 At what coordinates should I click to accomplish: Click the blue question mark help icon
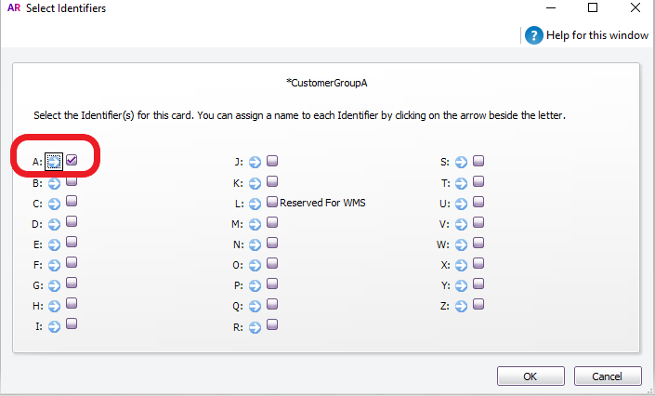pos(534,35)
